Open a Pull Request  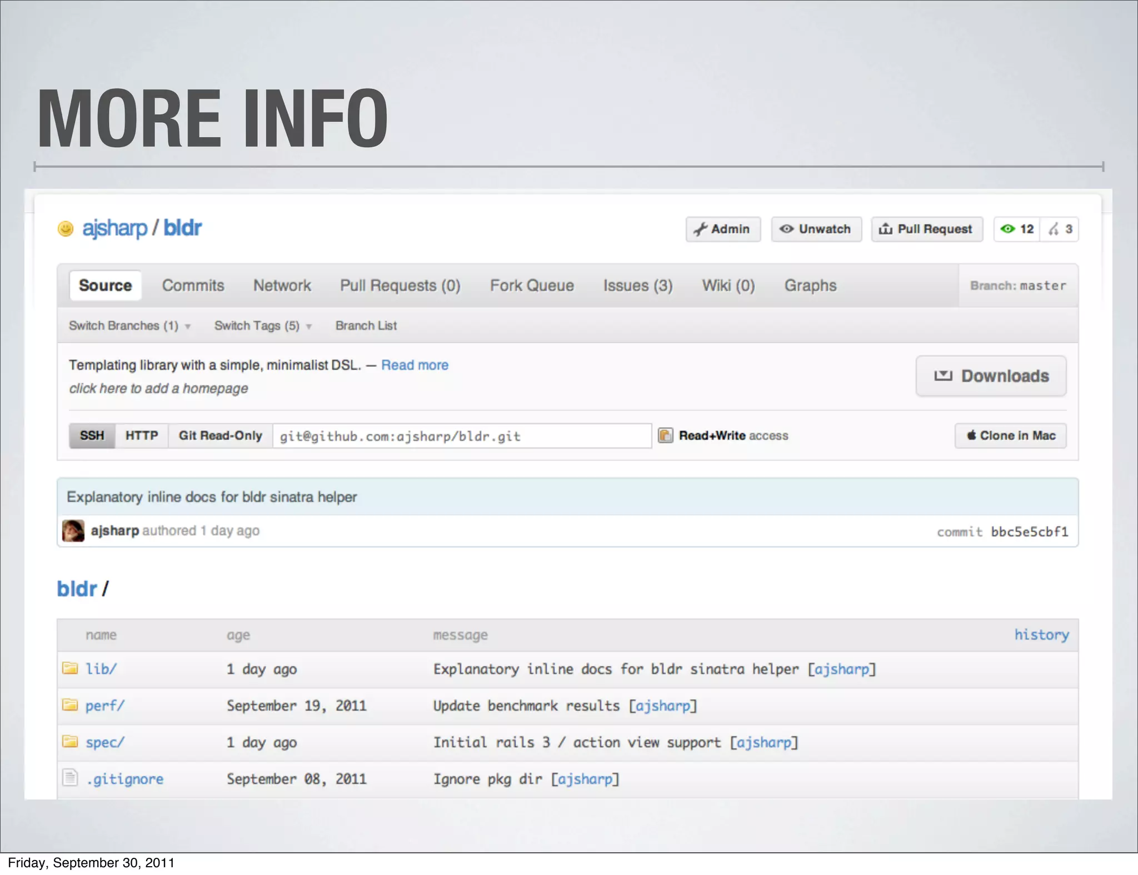[x=927, y=229]
